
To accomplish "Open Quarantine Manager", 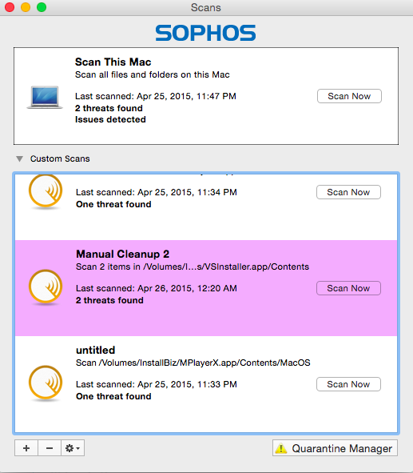I will [335, 448].
